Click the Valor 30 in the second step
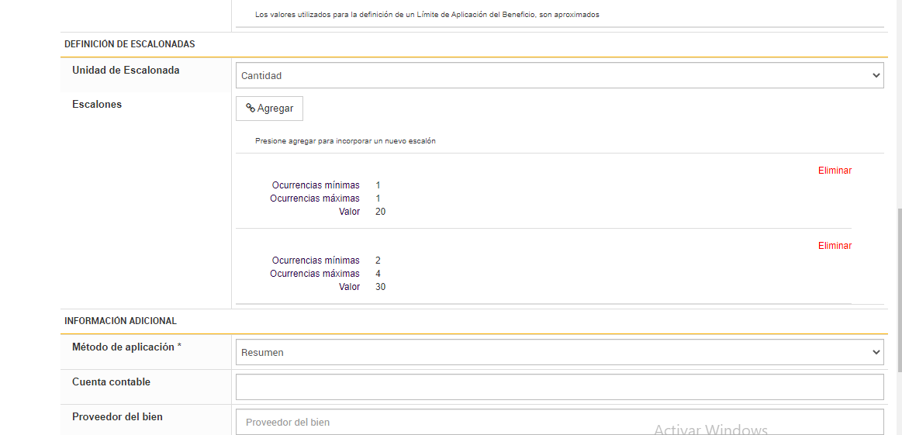This screenshot has height=435, width=902. point(380,287)
